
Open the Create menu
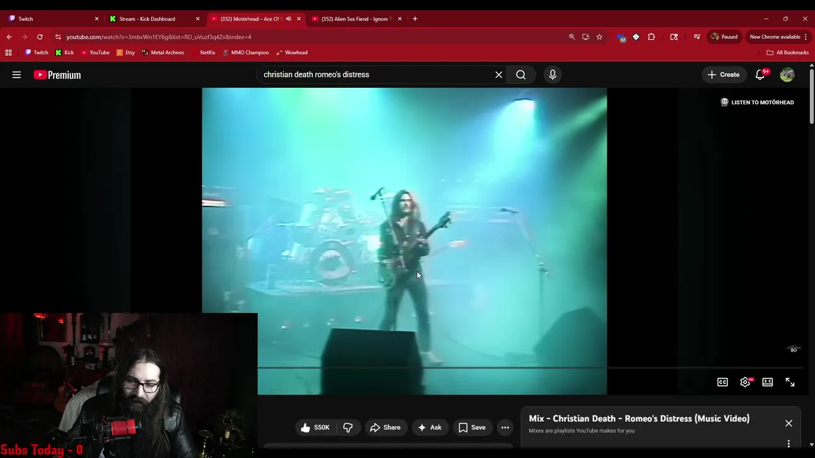pos(723,74)
